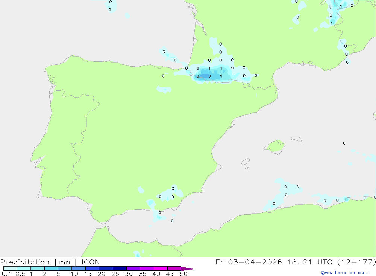Click Ibiza island on the map
Image resolution: width=376 pixels, height=276 pixels.
coord(246,162)
